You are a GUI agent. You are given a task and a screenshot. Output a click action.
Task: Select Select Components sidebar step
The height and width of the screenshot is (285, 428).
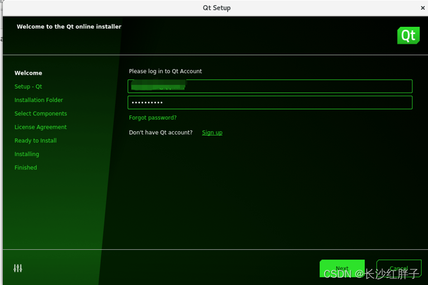click(x=41, y=113)
